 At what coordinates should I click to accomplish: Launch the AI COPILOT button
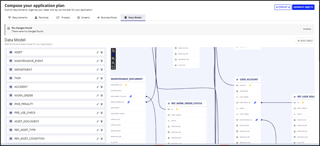coord(283,7)
